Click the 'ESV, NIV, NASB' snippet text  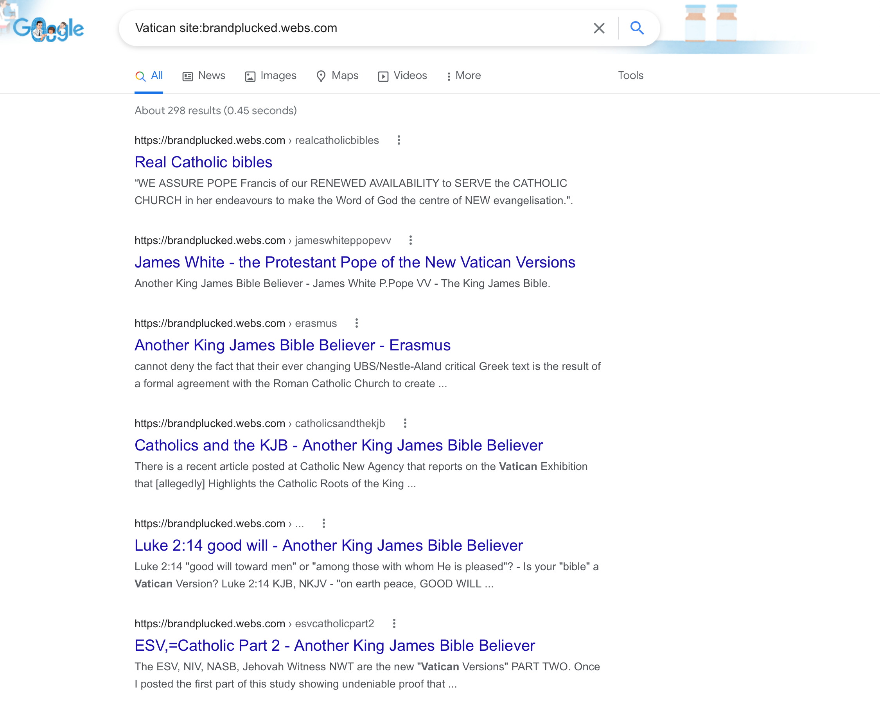tap(367, 675)
